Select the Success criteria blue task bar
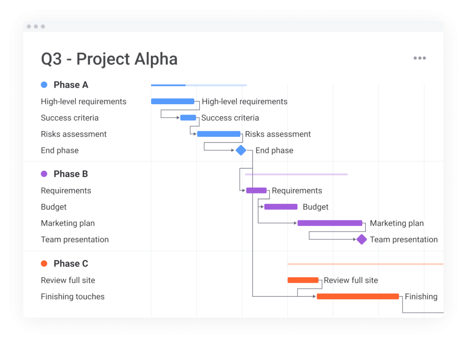Viewport: 467px width, 343px height. (188, 118)
